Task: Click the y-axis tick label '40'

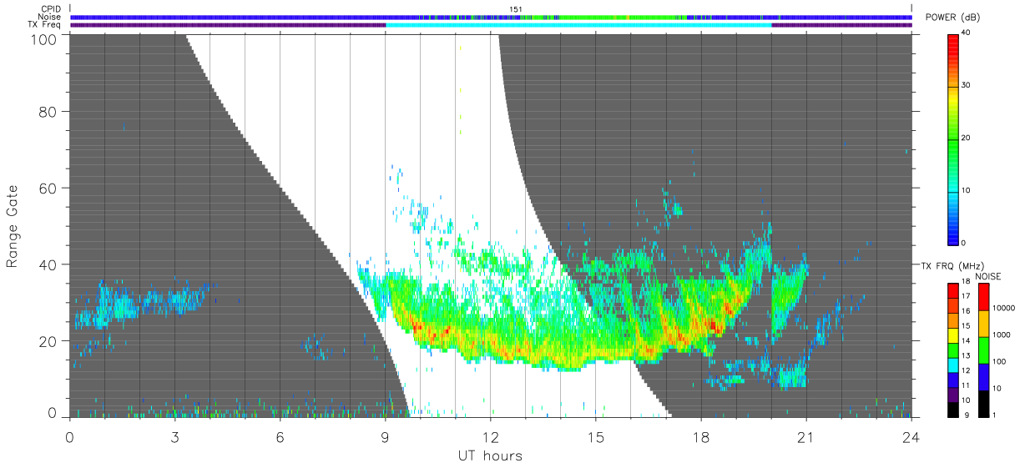Action: [49, 264]
